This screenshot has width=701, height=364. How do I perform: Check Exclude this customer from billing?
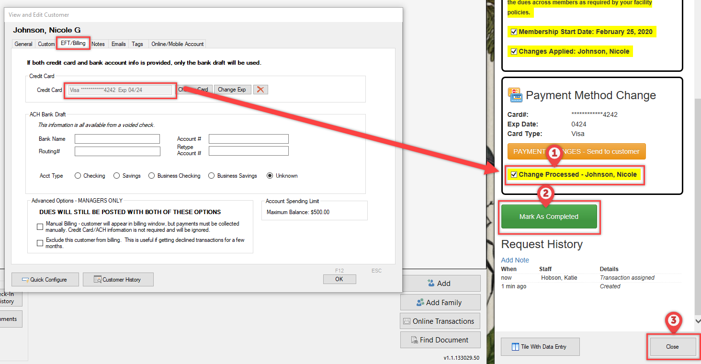click(x=40, y=243)
